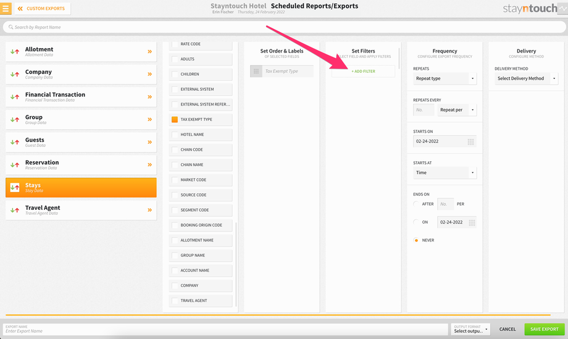Screen dimensions: 568x339
Task: Select the Allotment export type
Action: [81, 52]
